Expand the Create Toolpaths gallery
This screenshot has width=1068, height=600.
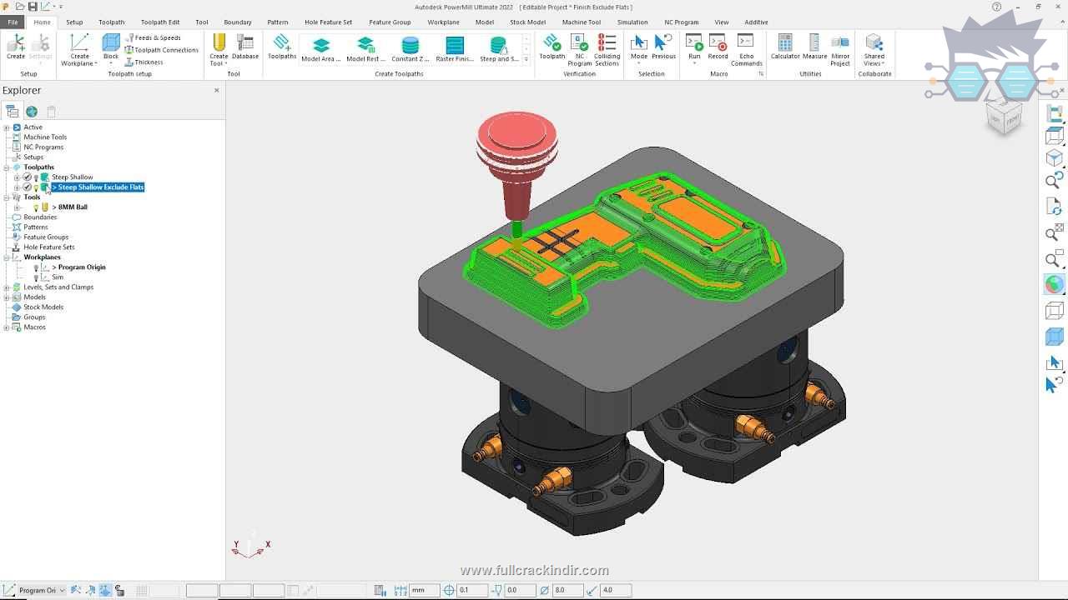point(526,60)
